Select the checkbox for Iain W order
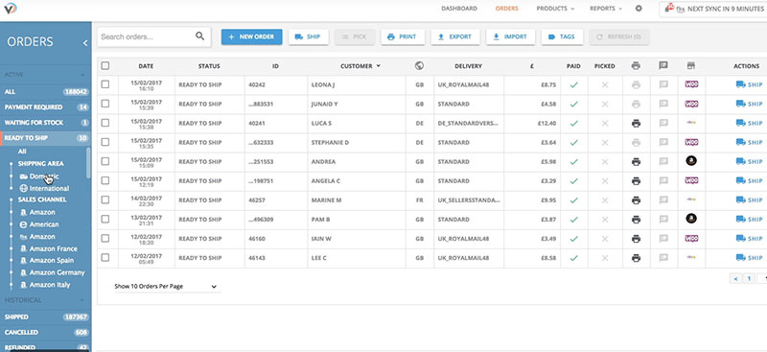Screen dimensions: 767x352 point(105,239)
